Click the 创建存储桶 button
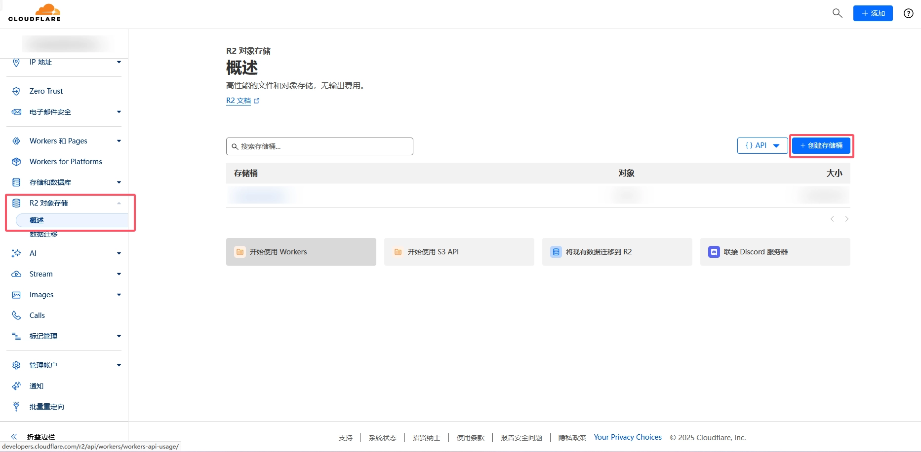This screenshot has height=452, width=921. [821, 145]
